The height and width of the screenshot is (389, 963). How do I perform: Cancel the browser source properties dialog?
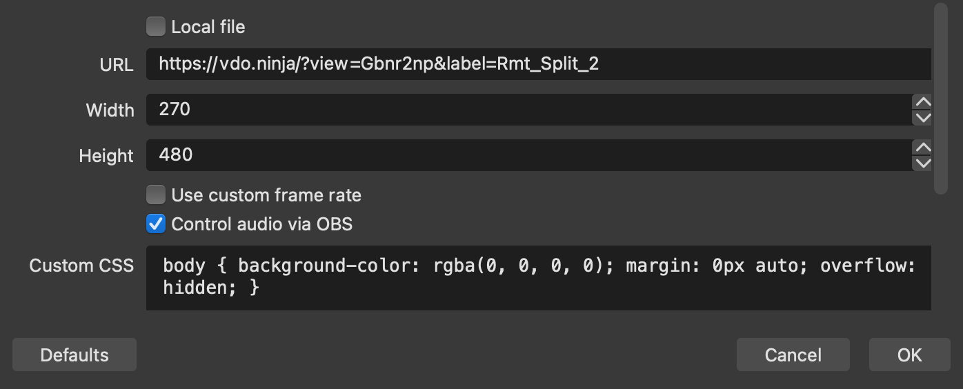click(x=793, y=355)
